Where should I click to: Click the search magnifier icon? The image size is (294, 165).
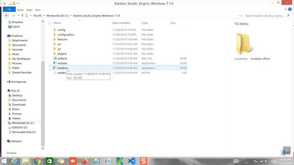tap(288, 16)
